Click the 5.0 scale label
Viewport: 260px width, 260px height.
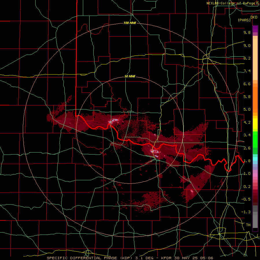[x=247, y=109]
